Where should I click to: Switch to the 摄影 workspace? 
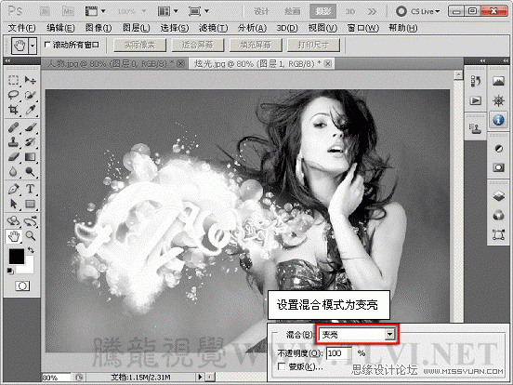click(322, 11)
